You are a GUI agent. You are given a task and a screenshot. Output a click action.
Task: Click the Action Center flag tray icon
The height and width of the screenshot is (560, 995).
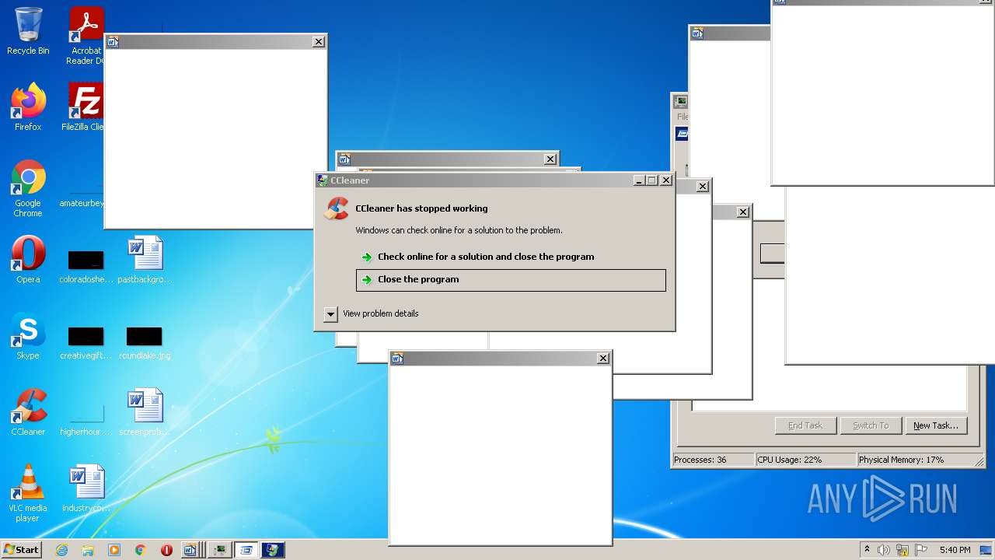[x=921, y=550]
